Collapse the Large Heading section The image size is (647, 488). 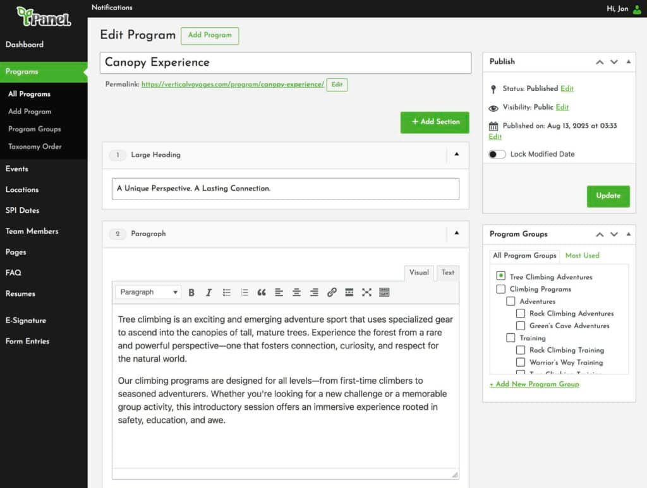[x=457, y=154]
